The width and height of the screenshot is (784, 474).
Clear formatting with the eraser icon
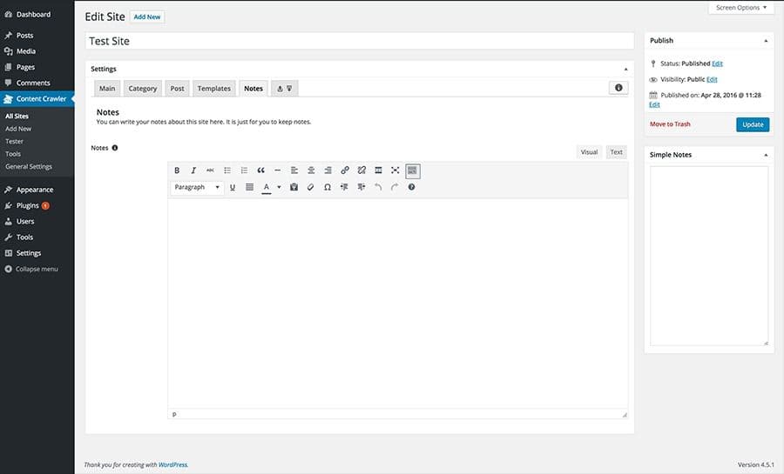click(310, 187)
